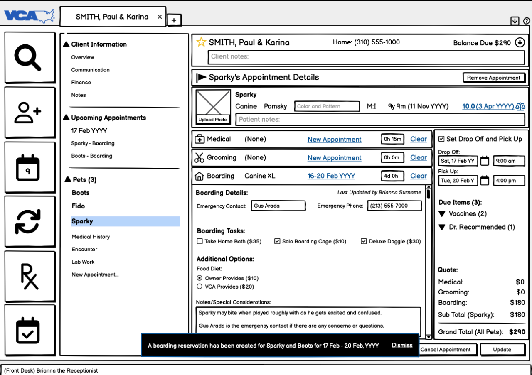Click the refresh arrows sidebar icon
The width and height of the screenshot is (532, 375).
pos(29,221)
